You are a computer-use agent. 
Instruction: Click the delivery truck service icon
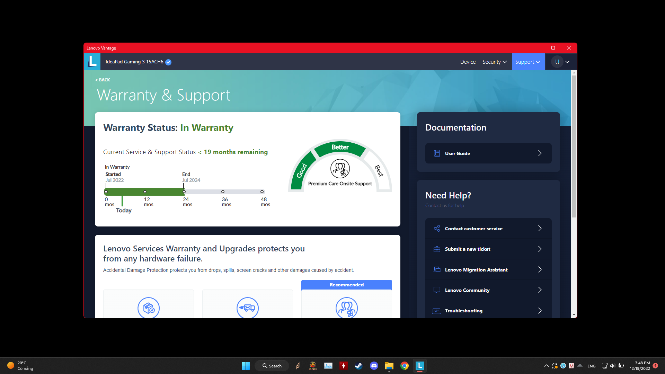[247, 308]
